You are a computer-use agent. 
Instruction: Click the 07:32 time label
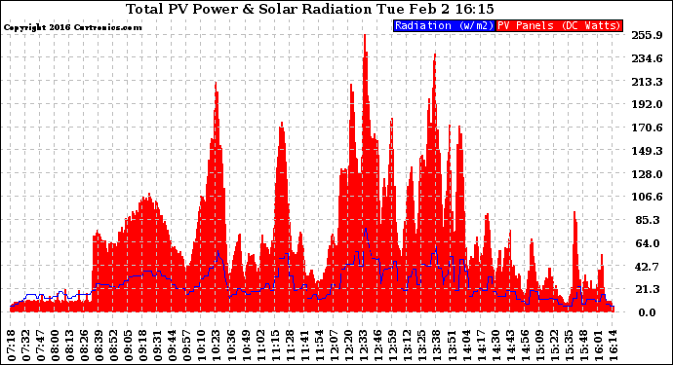(x=25, y=346)
